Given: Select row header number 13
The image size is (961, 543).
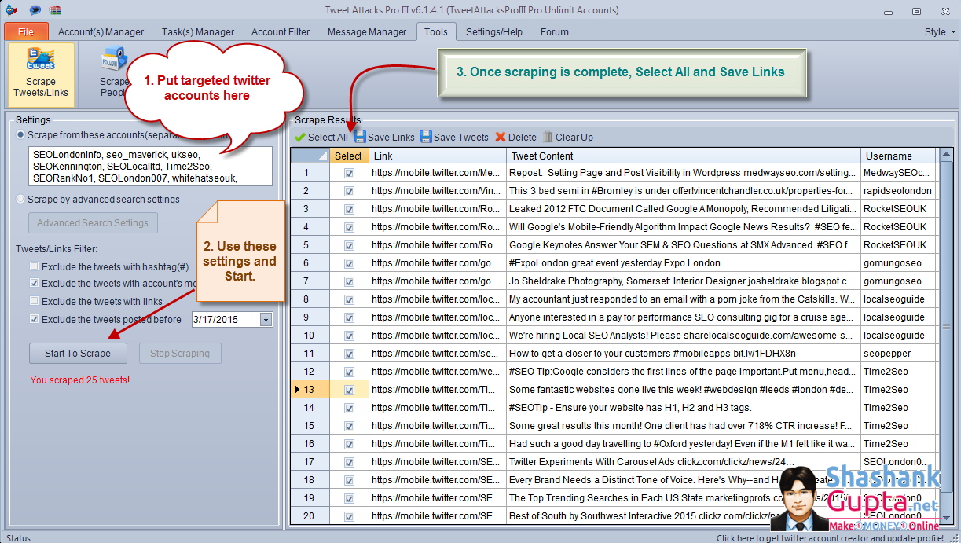Looking at the screenshot, I should pos(310,390).
